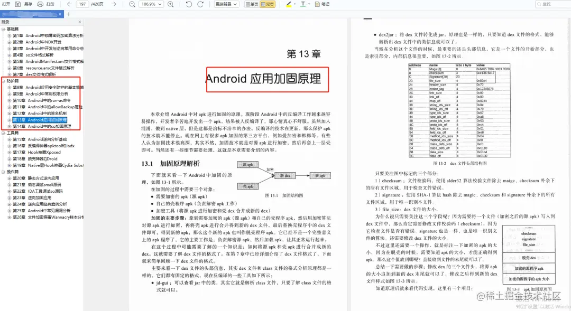Close the 目录 outline panel
This screenshot has width=571, height=311.
coord(80,22)
